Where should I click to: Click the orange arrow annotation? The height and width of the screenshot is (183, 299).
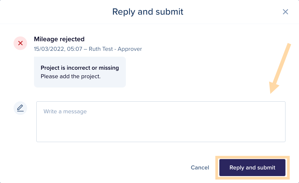[x=280, y=68]
